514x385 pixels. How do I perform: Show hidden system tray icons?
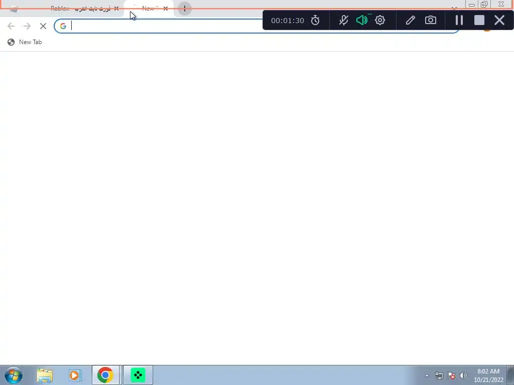tap(427, 375)
